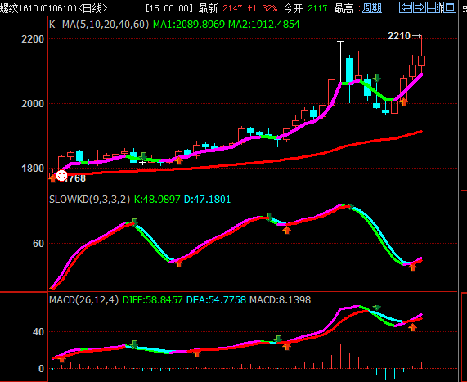Click MA2:1912.4854 value

coord(264,25)
